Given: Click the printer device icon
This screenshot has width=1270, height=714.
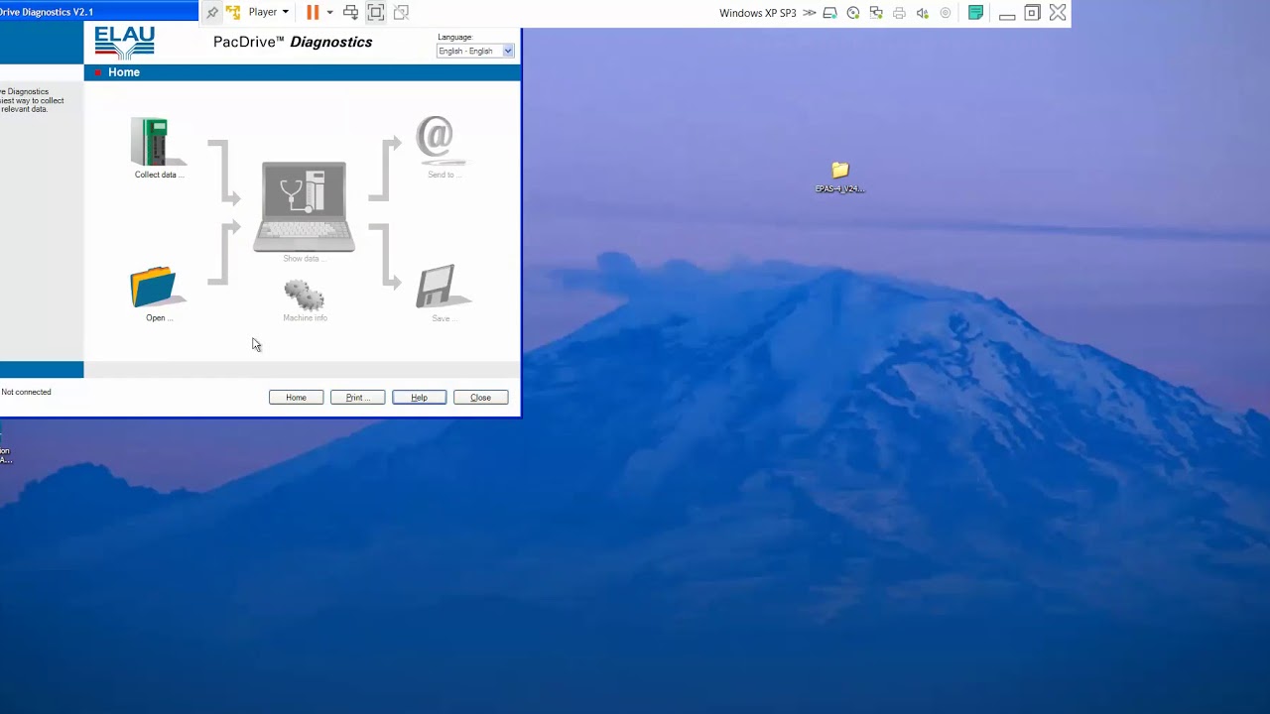Looking at the screenshot, I should 899,13.
